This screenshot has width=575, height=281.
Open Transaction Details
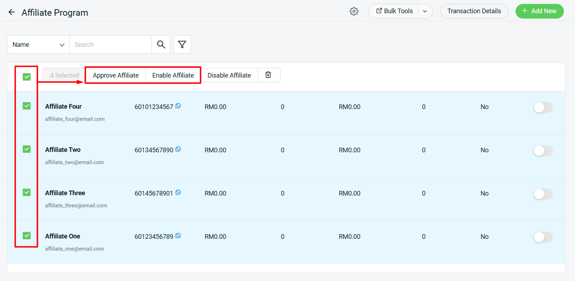(474, 11)
